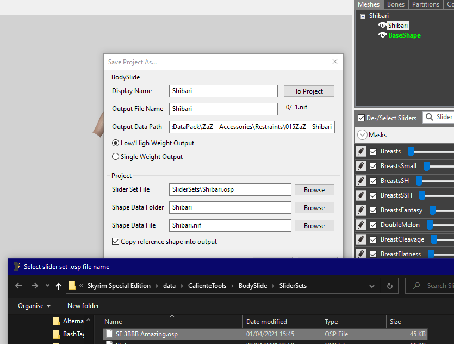Close the Save Project As dialog

tap(335, 62)
